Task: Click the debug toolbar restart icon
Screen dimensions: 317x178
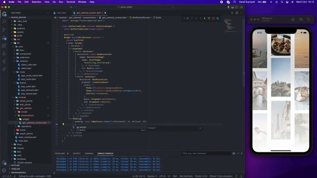Action: click(x=209, y=18)
